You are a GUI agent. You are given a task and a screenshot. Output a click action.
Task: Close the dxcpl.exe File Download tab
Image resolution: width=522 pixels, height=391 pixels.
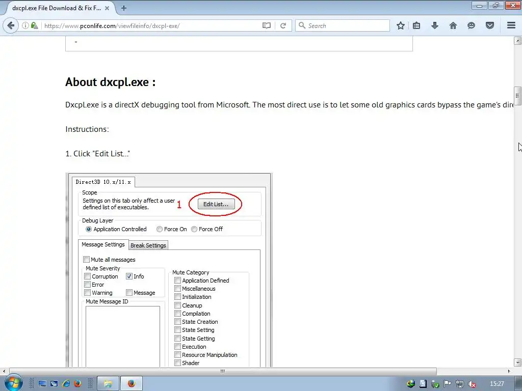click(x=107, y=8)
